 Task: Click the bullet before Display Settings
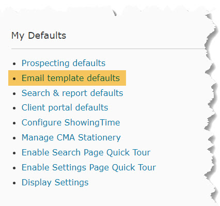(14, 183)
